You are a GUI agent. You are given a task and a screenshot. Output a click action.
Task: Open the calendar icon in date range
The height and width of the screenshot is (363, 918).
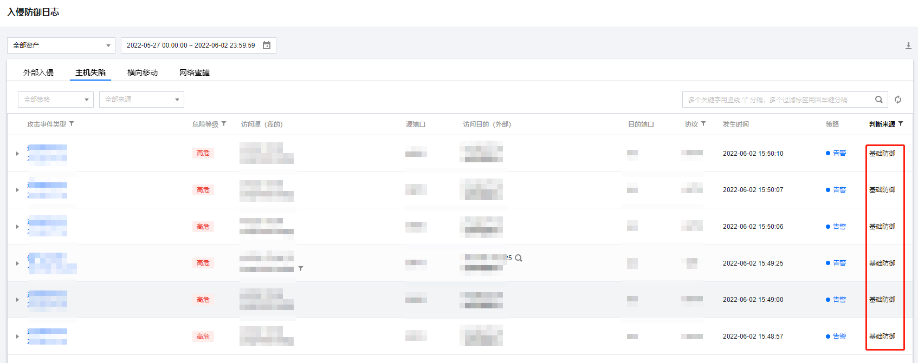(x=267, y=45)
